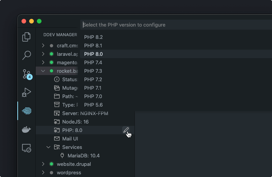The height and width of the screenshot is (177, 272).
Task: Open the Docker view icon
Action: coord(27,130)
